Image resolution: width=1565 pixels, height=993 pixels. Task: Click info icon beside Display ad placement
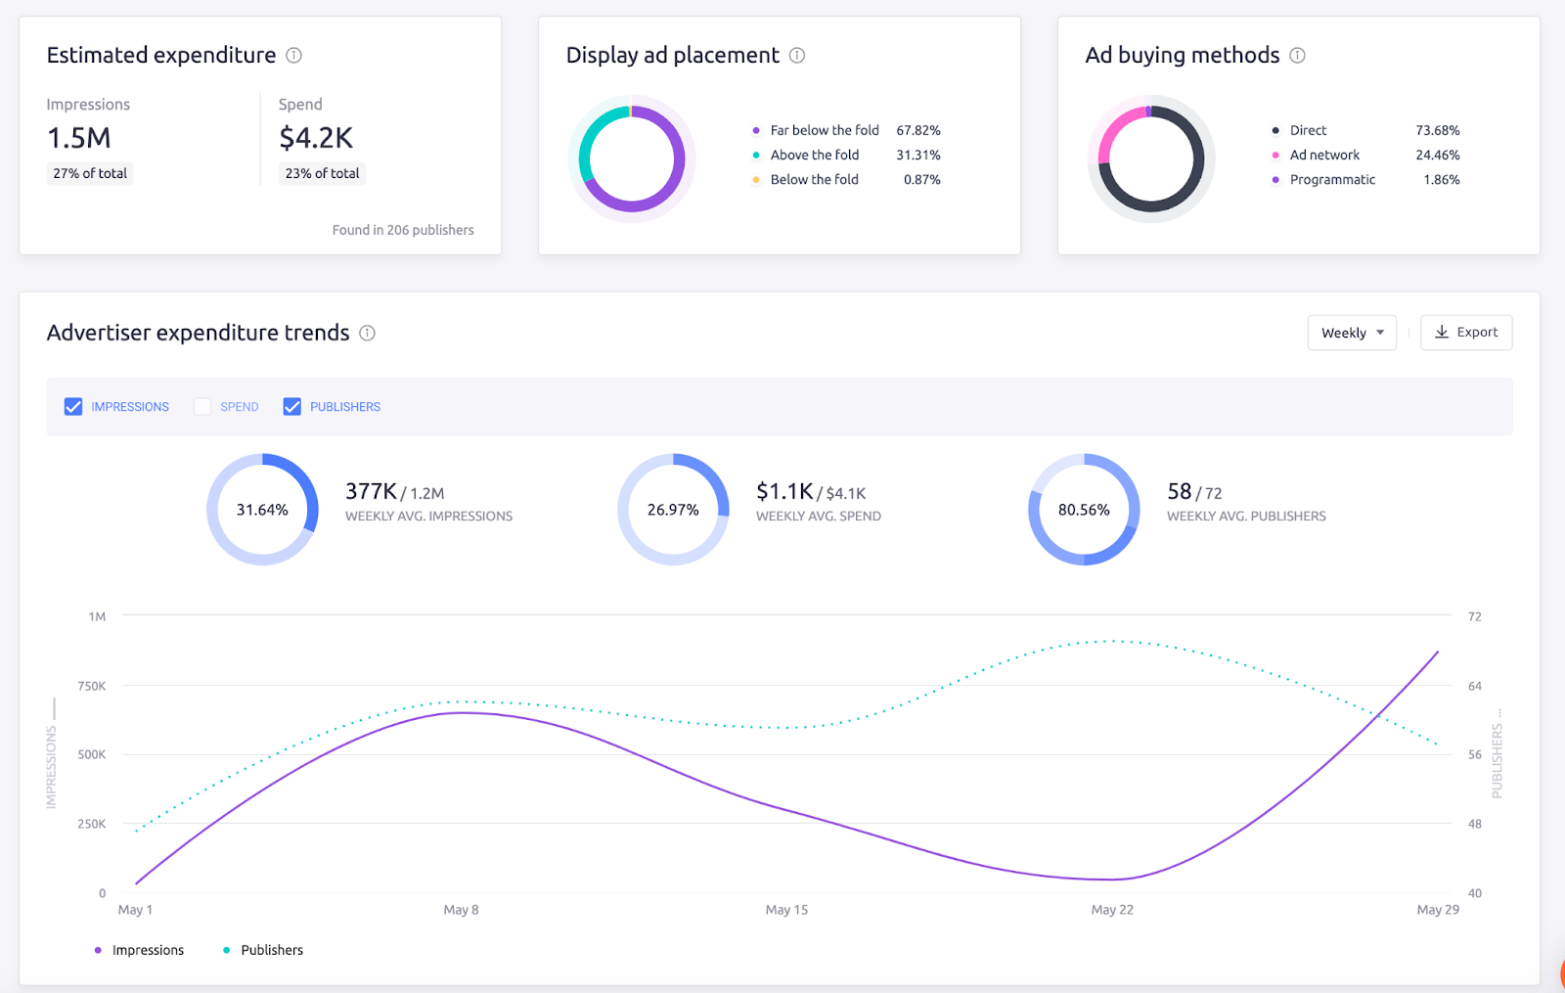[797, 56]
